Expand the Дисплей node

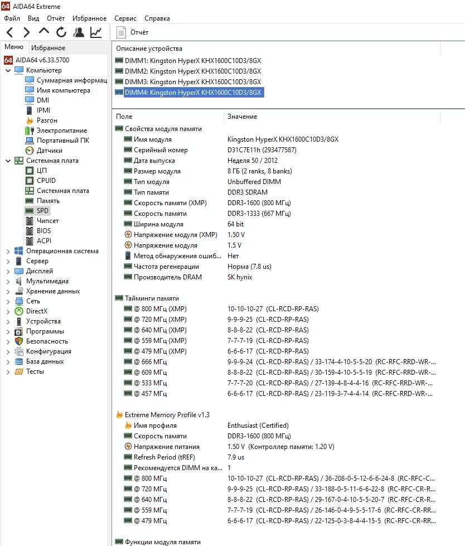tap(8, 271)
